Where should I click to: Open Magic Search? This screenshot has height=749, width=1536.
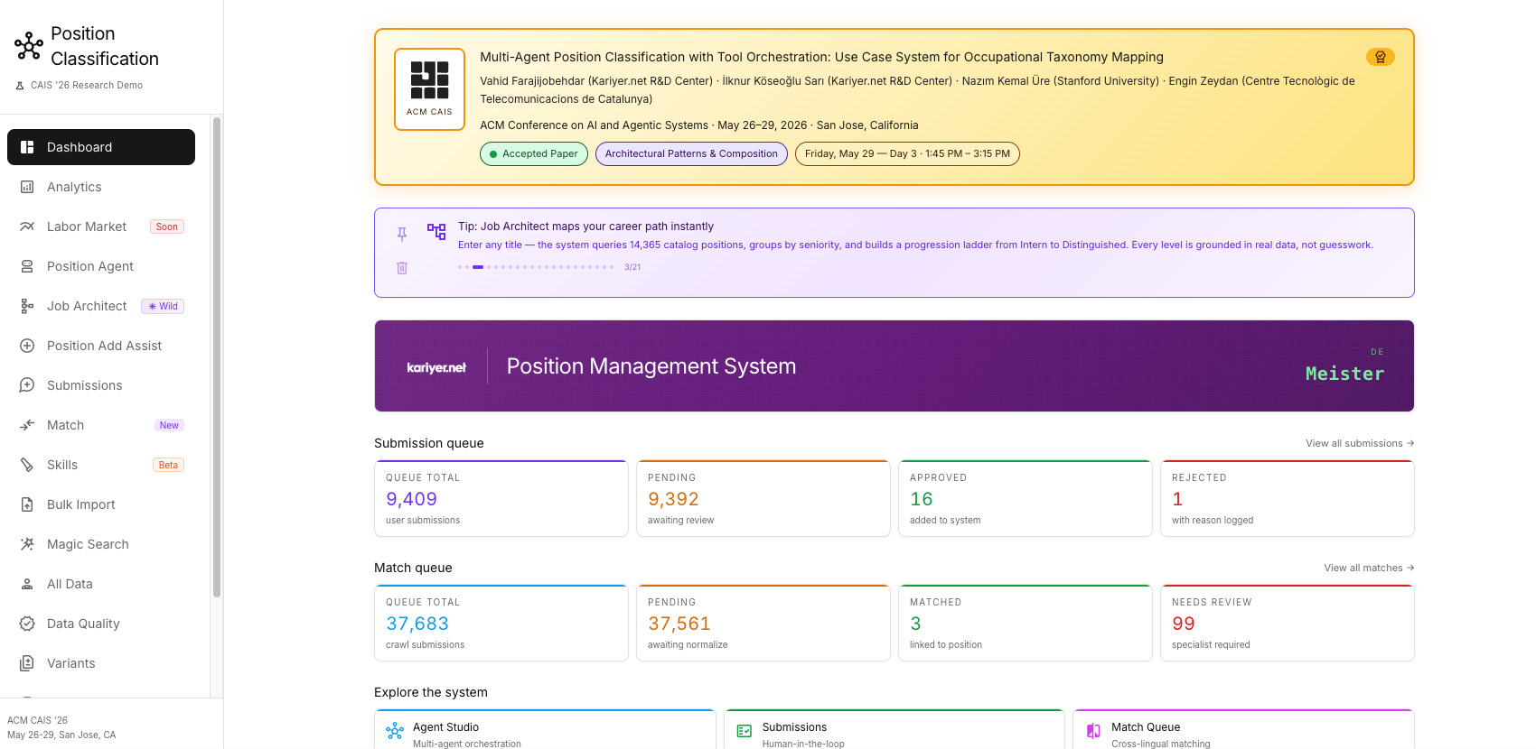(x=101, y=544)
